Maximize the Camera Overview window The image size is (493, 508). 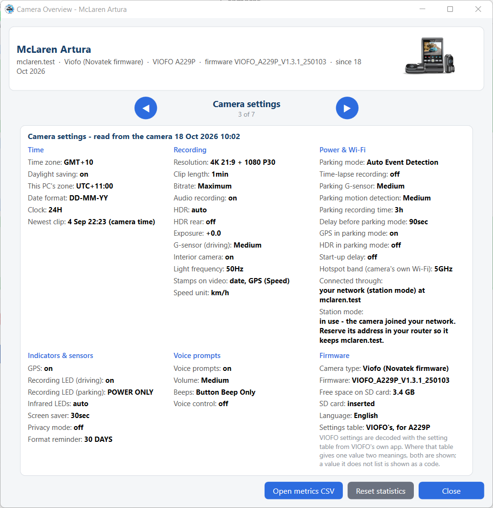tap(450, 9)
